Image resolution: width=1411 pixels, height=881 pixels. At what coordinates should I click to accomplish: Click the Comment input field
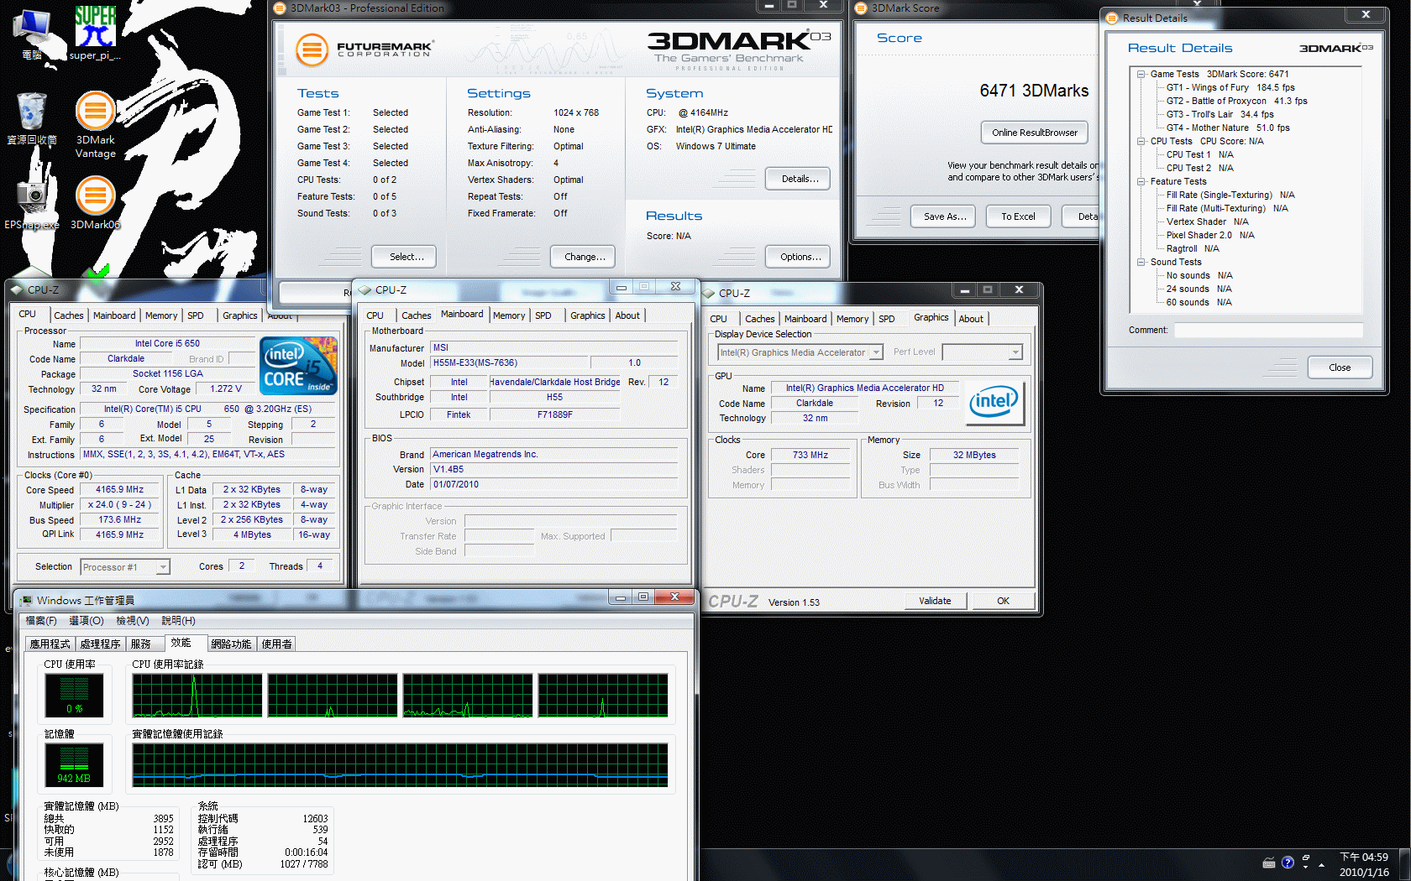coord(1269,331)
